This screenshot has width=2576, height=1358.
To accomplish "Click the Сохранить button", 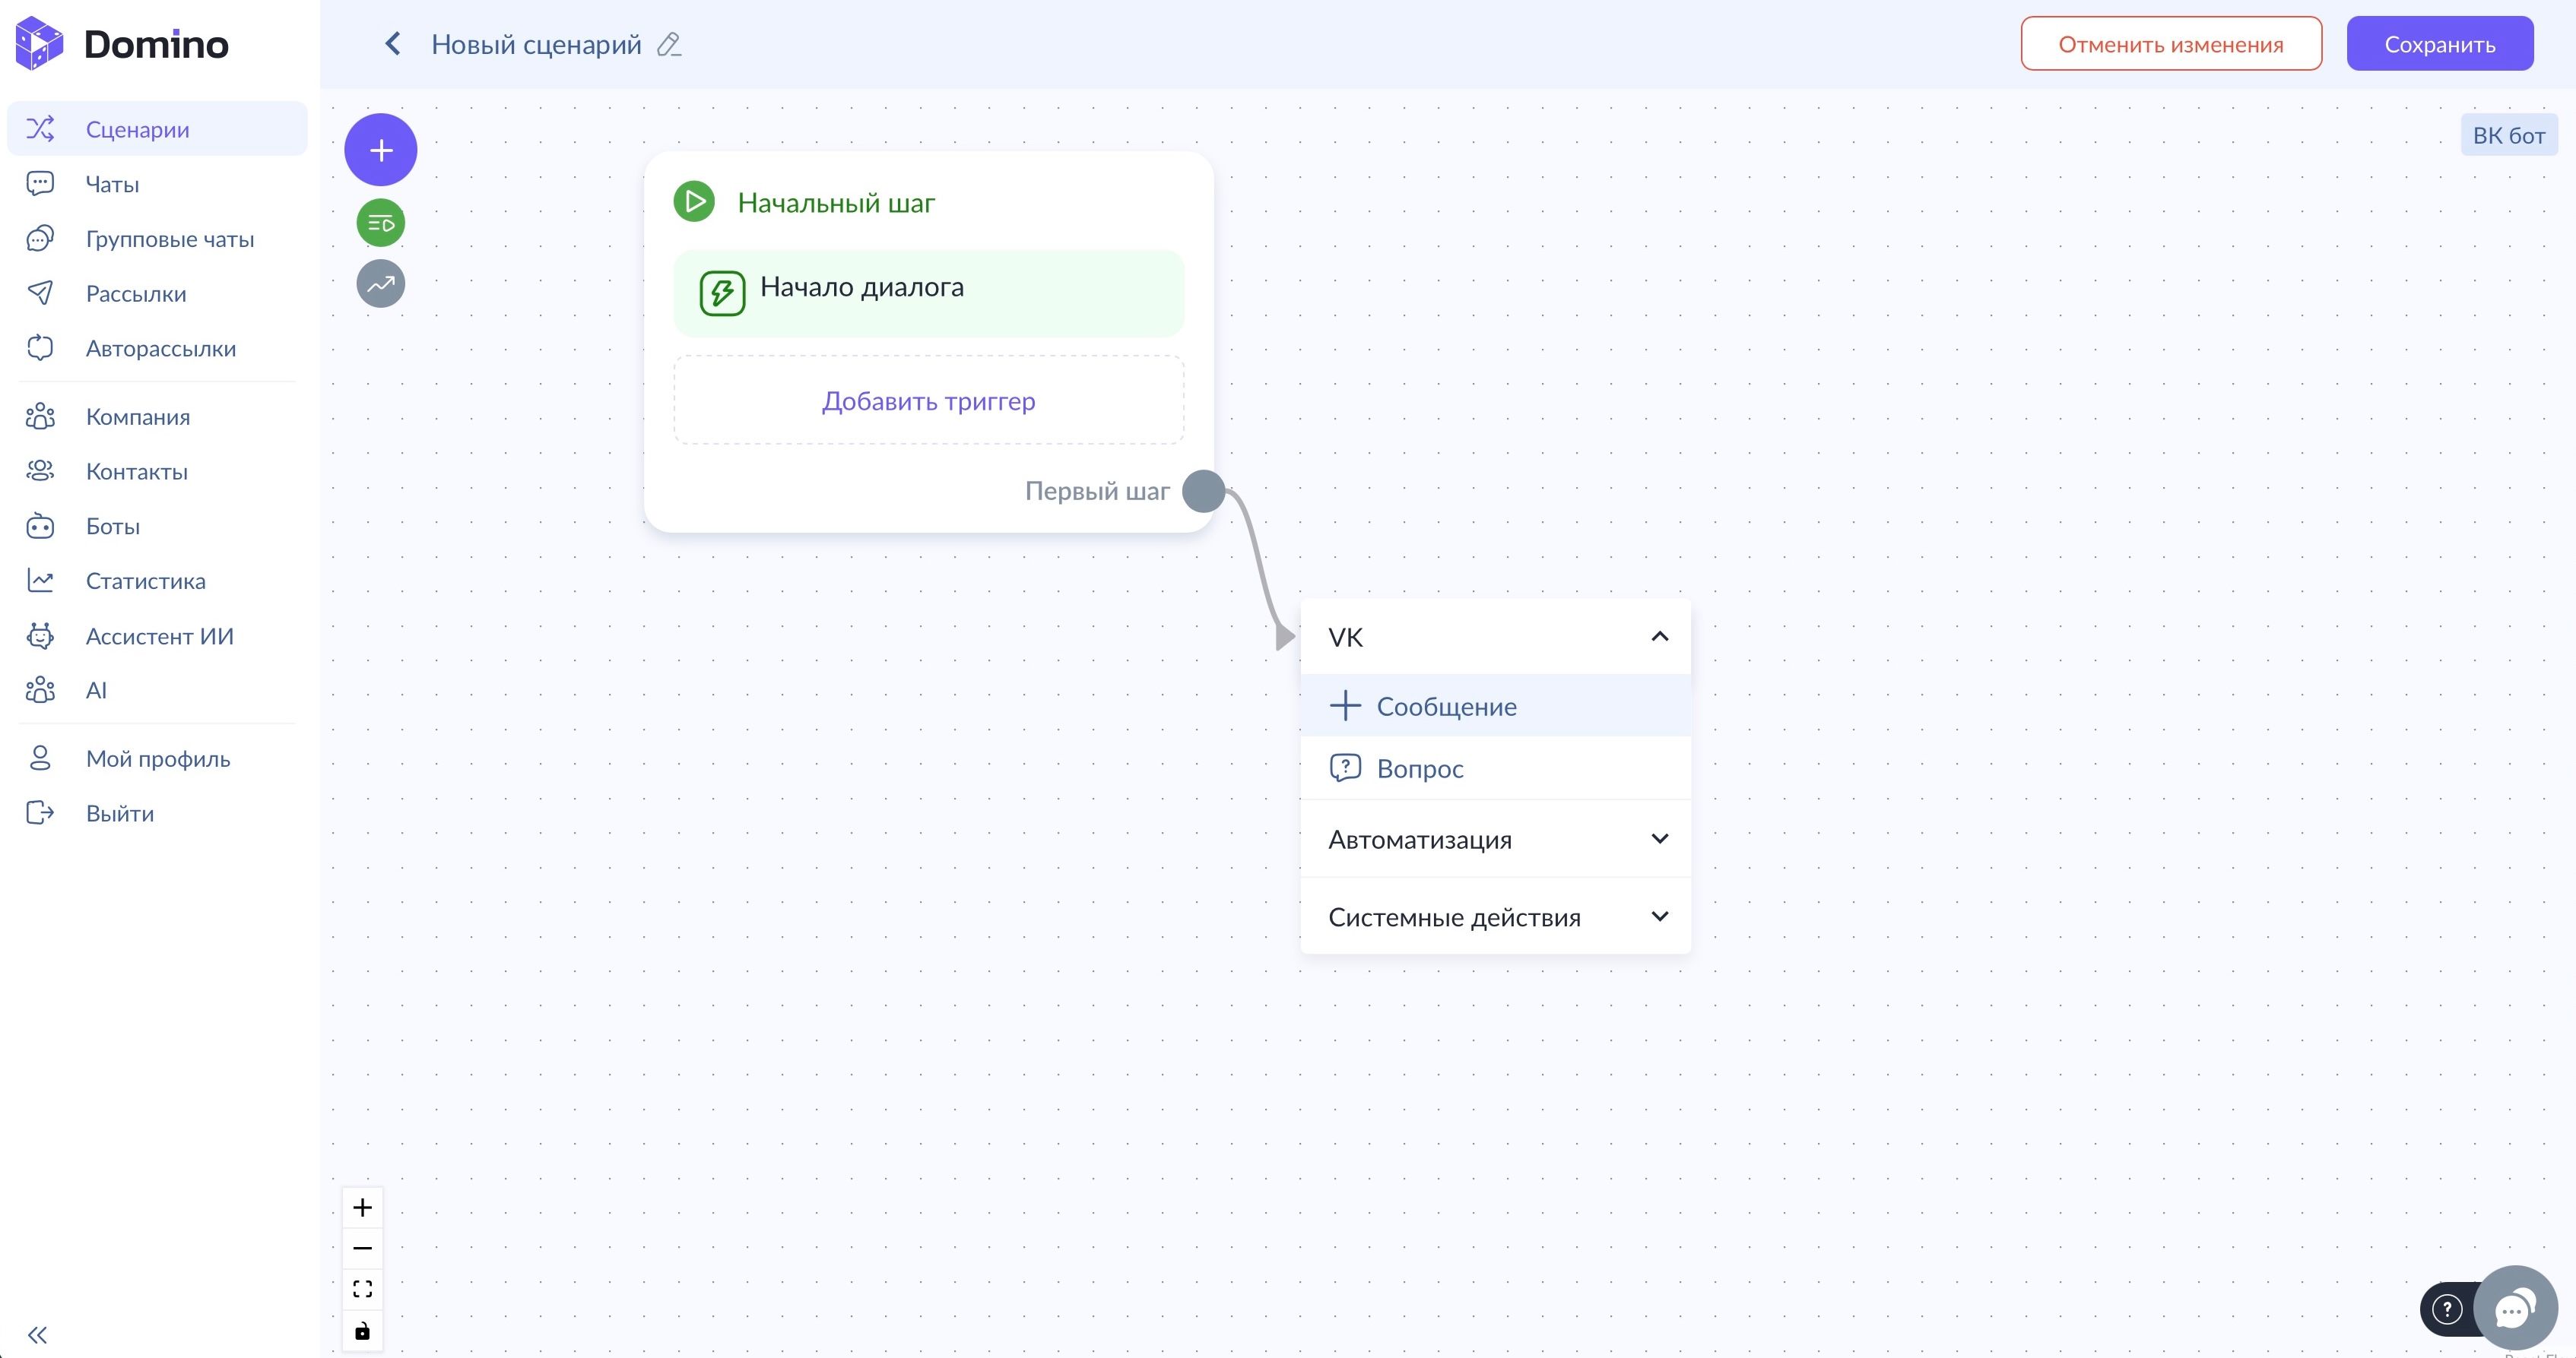I will 2439,44.
